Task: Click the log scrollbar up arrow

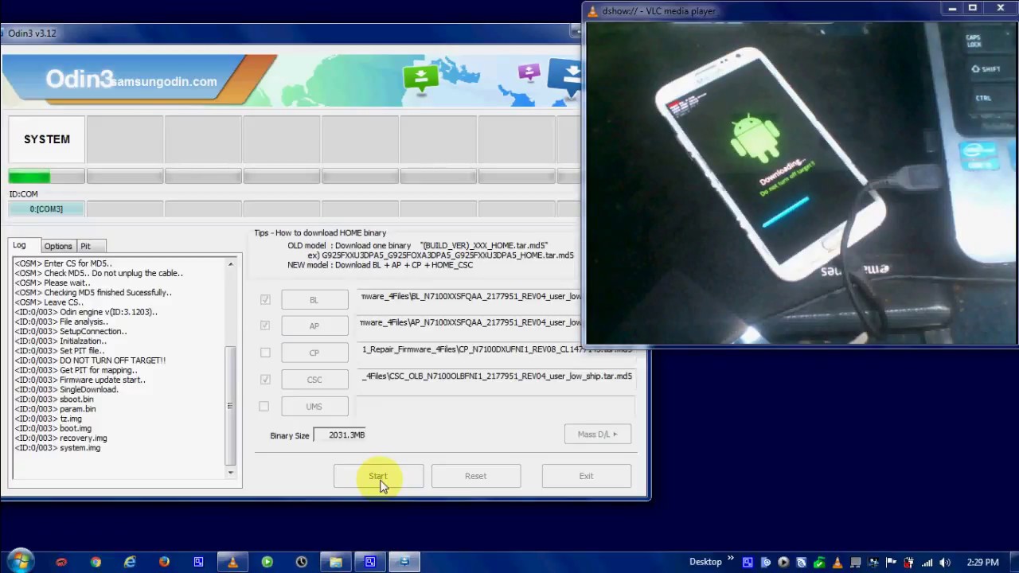Action: 231,264
